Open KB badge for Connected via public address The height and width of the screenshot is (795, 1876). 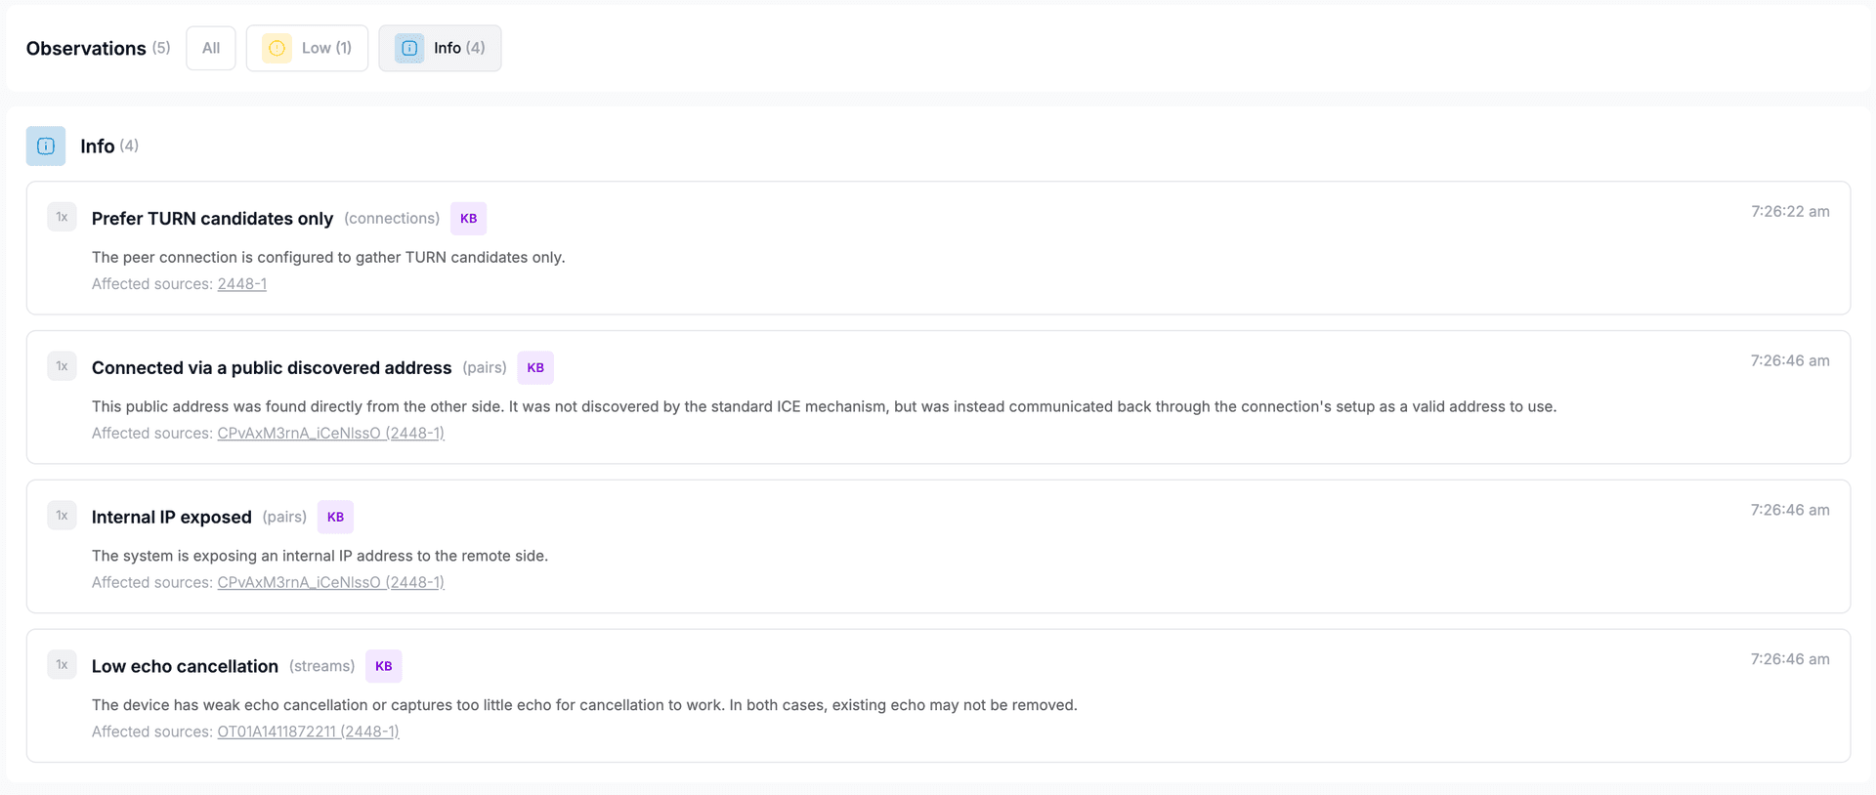[x=535, y=368]
